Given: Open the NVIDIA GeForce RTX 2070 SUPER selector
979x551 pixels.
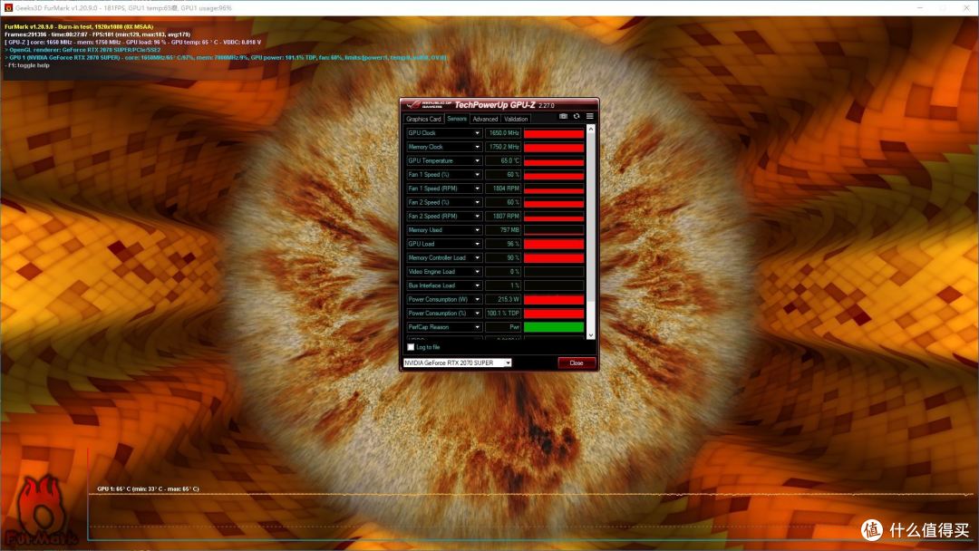Looking at the screenshot, I should [x=457, y=362].
